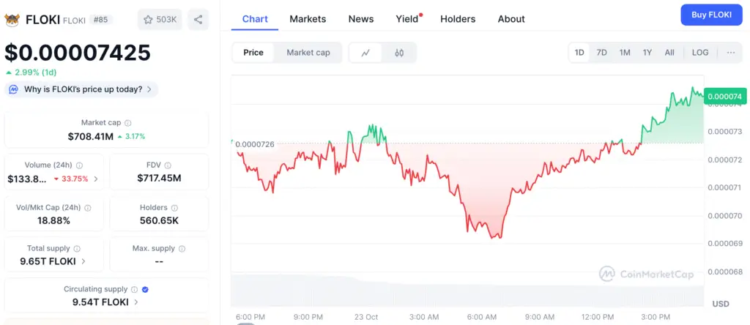Select the 7D time range
This screenshot has height=325, width=750.
click(x=601, y=53)
